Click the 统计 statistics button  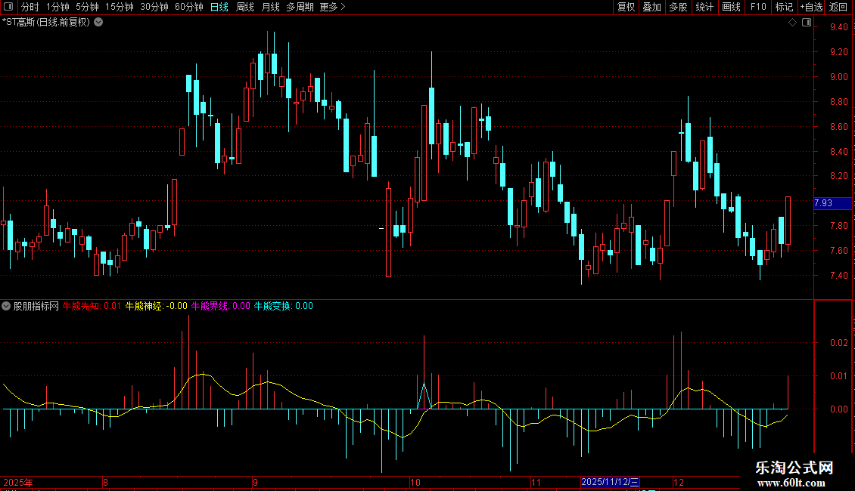[704, 7]
